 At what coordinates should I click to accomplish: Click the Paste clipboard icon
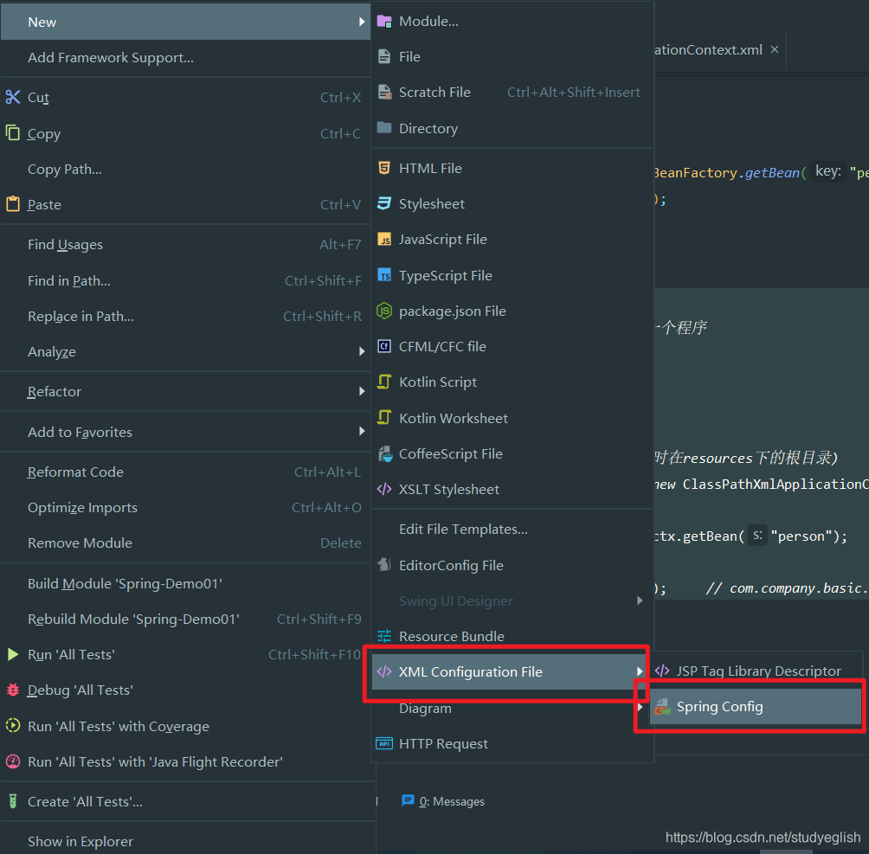13,204
